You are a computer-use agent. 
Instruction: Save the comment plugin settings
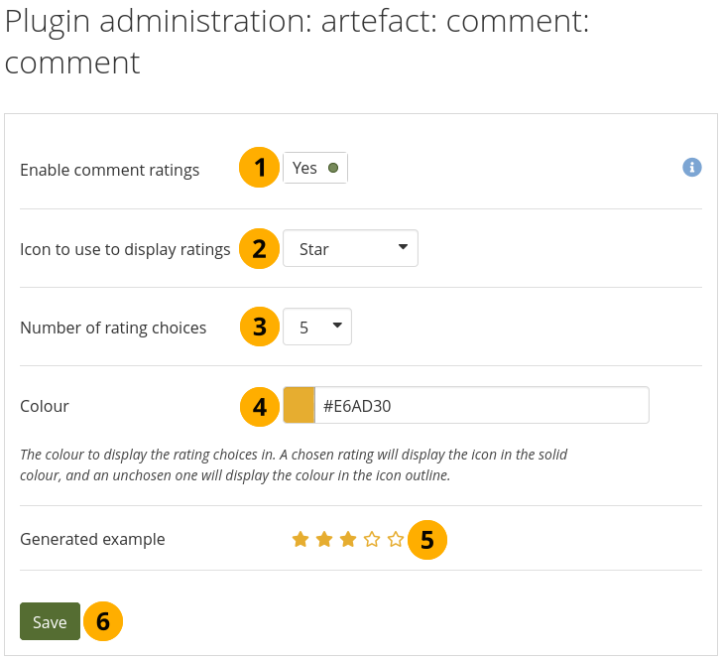tap(50, 622)
